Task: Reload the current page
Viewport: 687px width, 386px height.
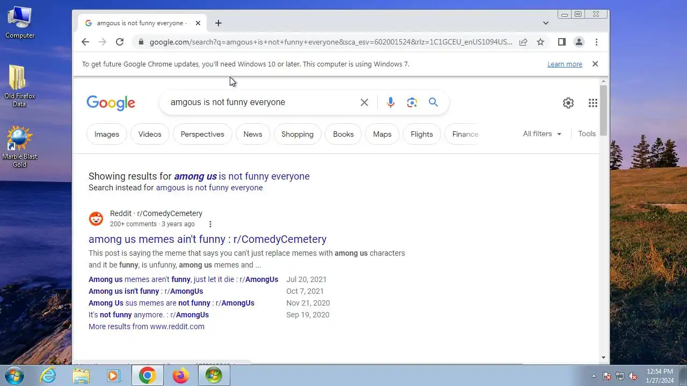Action: pyautogui.click(x=120, y=42)
